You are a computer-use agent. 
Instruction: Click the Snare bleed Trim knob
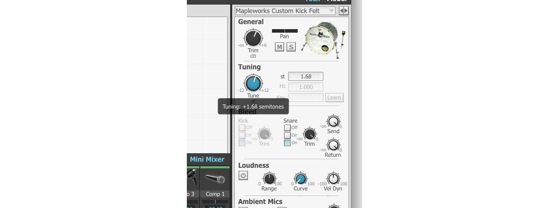[310, 134]
